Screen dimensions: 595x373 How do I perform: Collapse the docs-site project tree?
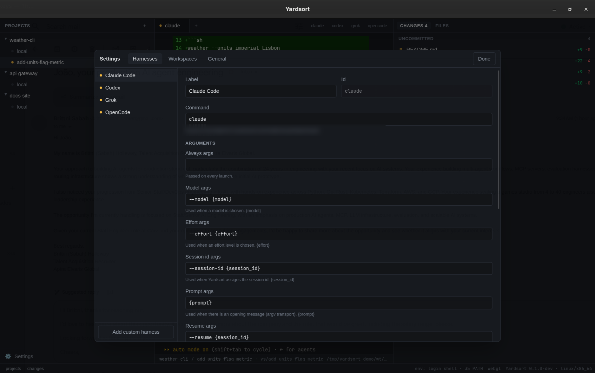coord(6,95)
